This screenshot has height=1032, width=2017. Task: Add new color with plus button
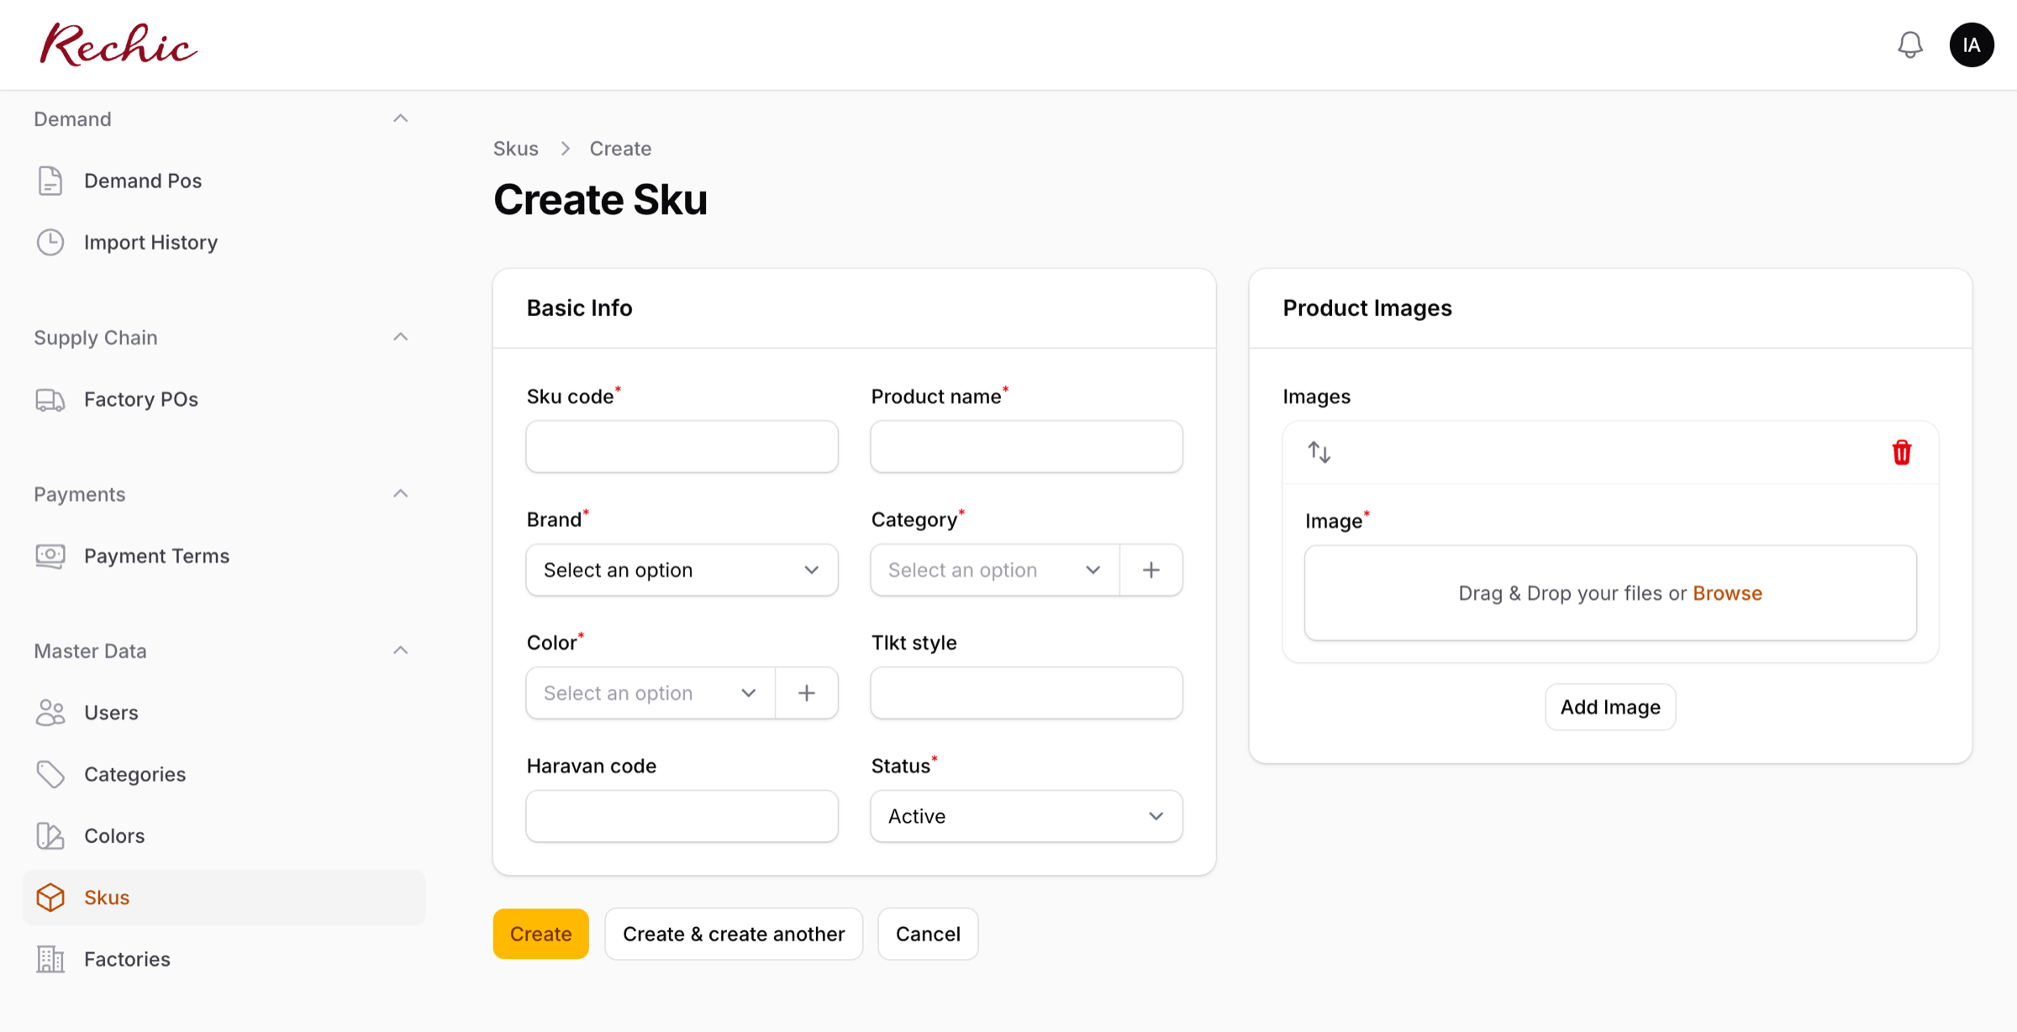tap(806, 692)
